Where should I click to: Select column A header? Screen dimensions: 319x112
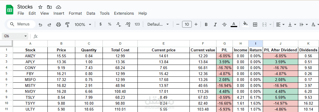(30, 43)
